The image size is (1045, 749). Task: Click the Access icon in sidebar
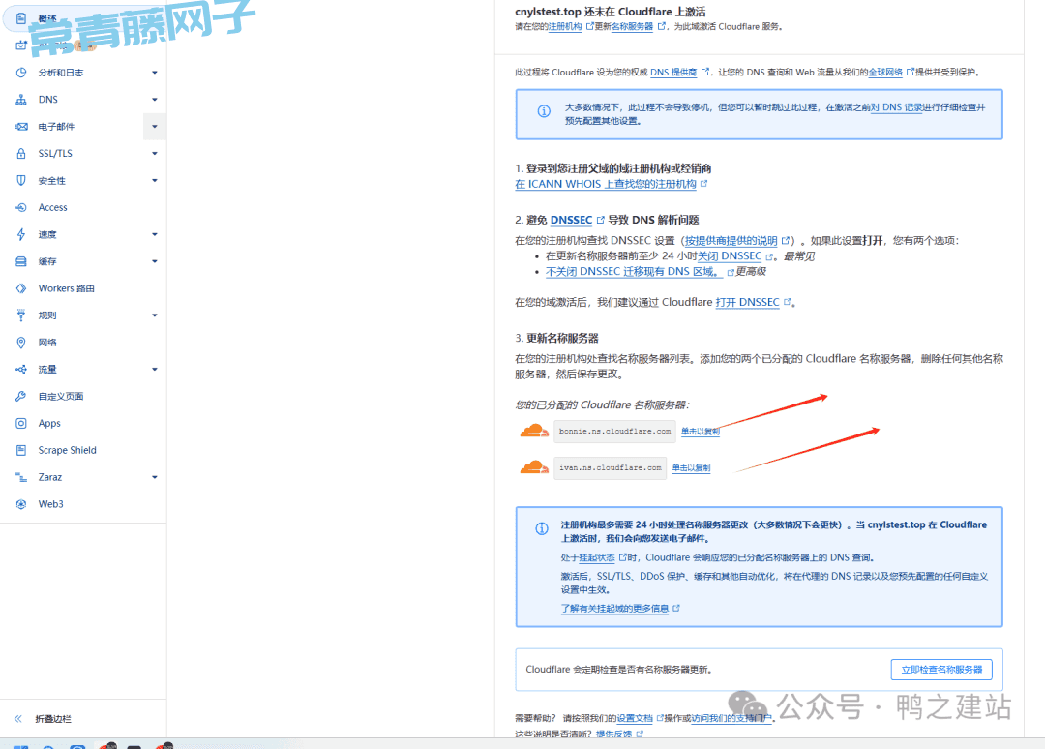21,207
